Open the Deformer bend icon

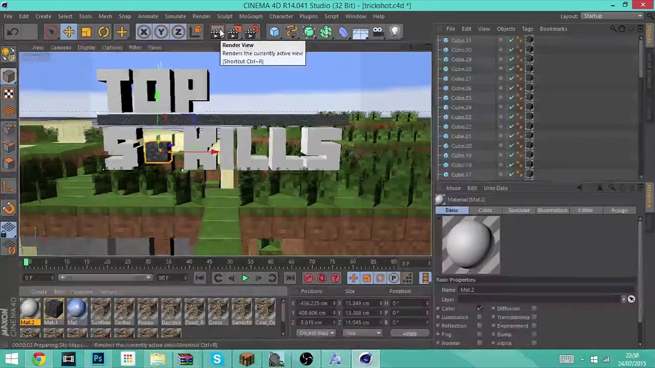coord(343,32)
